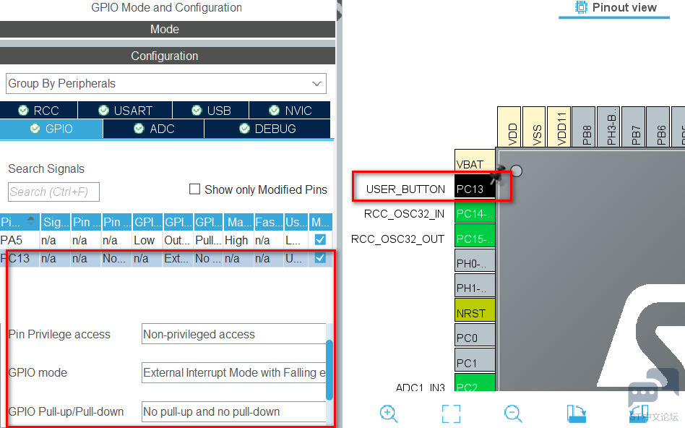Click the RCC_OSC32_IN pin label

404,214
